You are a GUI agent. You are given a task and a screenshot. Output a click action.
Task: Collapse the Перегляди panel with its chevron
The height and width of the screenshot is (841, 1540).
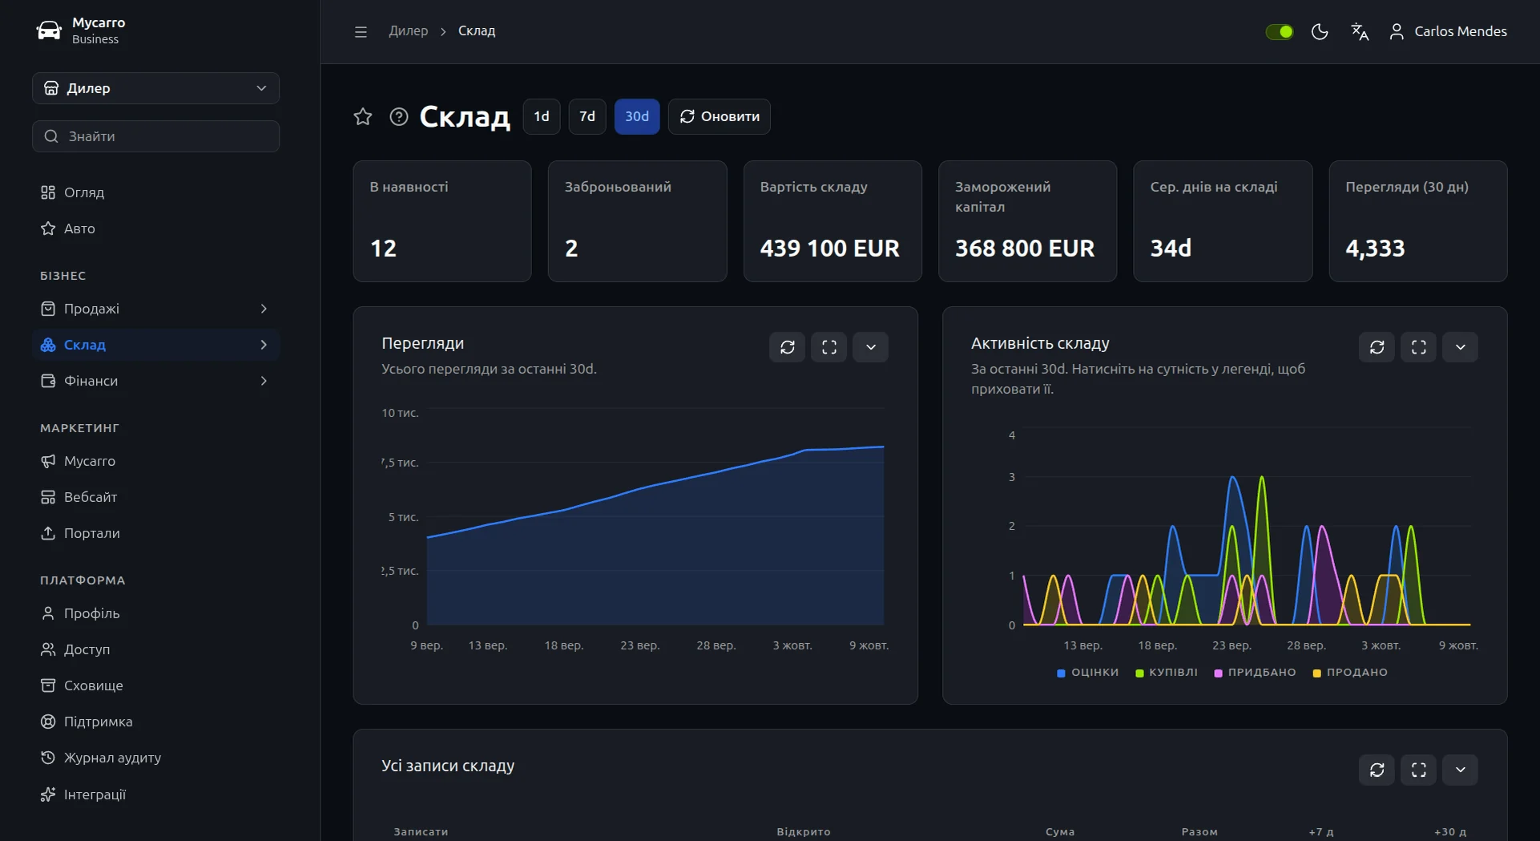871,347
